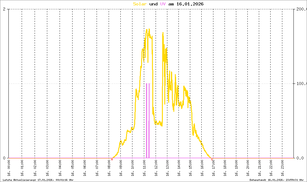The image size is (307, 182).
Task: Click the left axis value '2'
Action: (4, 9)
